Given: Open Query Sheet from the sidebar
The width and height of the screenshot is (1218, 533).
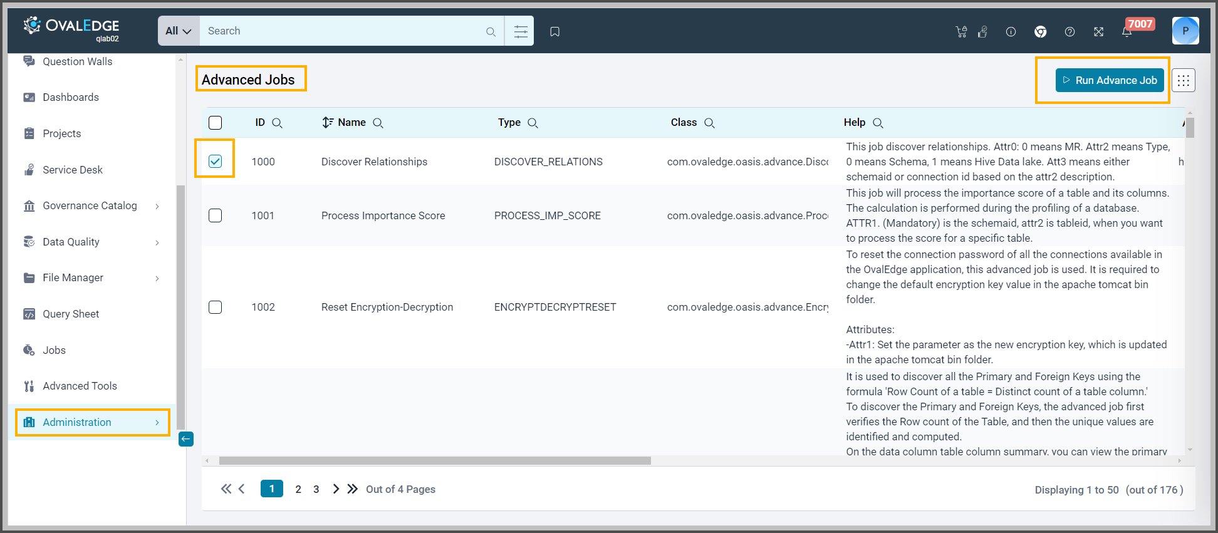Looking at the screenshot, I should (x=71, y=314).
